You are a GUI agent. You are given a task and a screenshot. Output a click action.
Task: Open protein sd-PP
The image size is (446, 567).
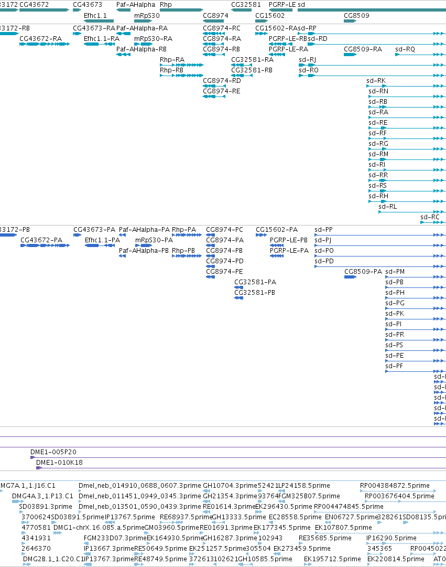click(323, 230)
